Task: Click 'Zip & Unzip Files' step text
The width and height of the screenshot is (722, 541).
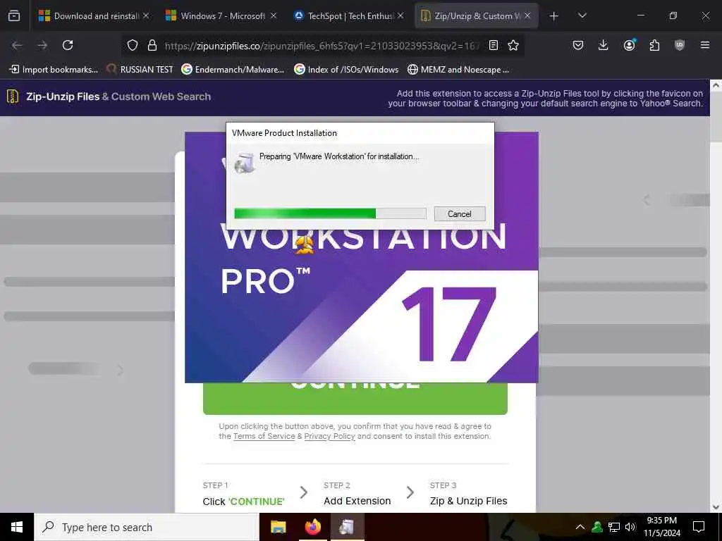Action: coord(468,501)
